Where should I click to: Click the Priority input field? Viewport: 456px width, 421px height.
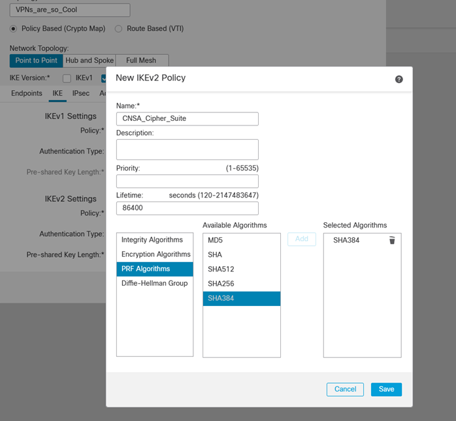[x=187, y=181]
